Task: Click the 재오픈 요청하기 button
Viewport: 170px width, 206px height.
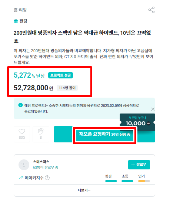Action: 104,134
